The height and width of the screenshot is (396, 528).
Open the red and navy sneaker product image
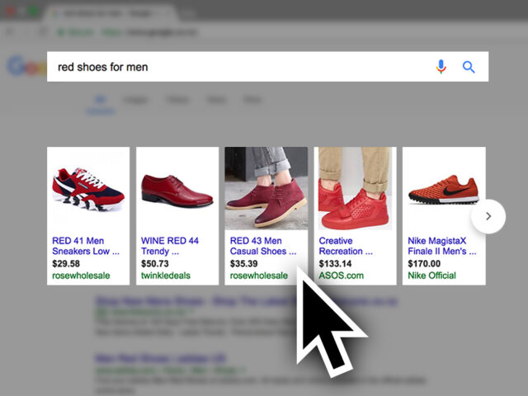[x=88, y=189]
